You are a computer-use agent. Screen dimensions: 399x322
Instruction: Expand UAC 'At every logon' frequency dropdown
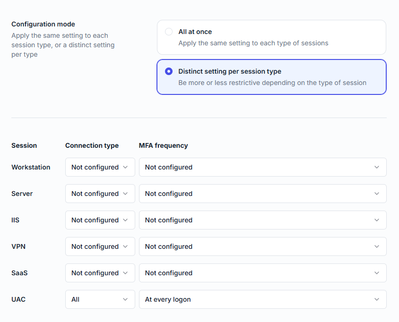pos(262,299)
